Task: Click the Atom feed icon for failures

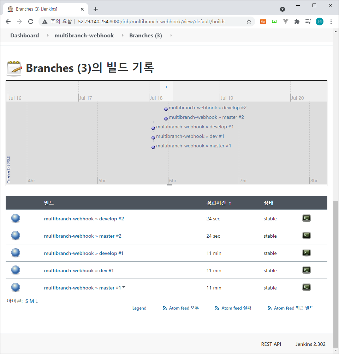Action: tap(217, 308)
